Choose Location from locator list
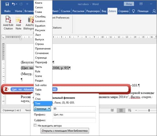 [x=43, y=21]
